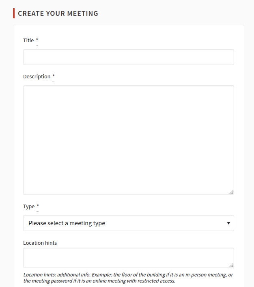Viewport: 254px width, 287px height.
Task: Click the Title required asterisk
Action: click(x=37, y=39)
